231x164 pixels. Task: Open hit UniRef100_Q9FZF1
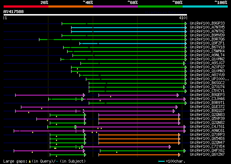coord(207,43)
